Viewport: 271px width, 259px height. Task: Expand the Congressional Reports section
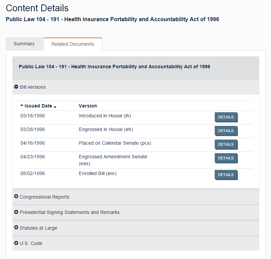tap(44, 197)
